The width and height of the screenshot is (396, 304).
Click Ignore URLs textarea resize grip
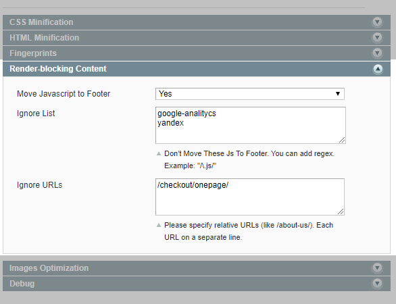point(341,211)
